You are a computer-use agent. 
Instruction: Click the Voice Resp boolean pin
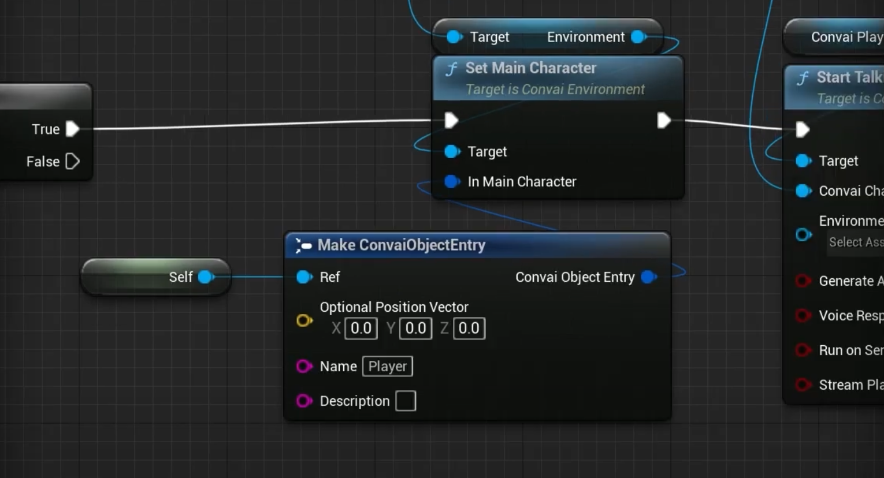tap(803, 315)
